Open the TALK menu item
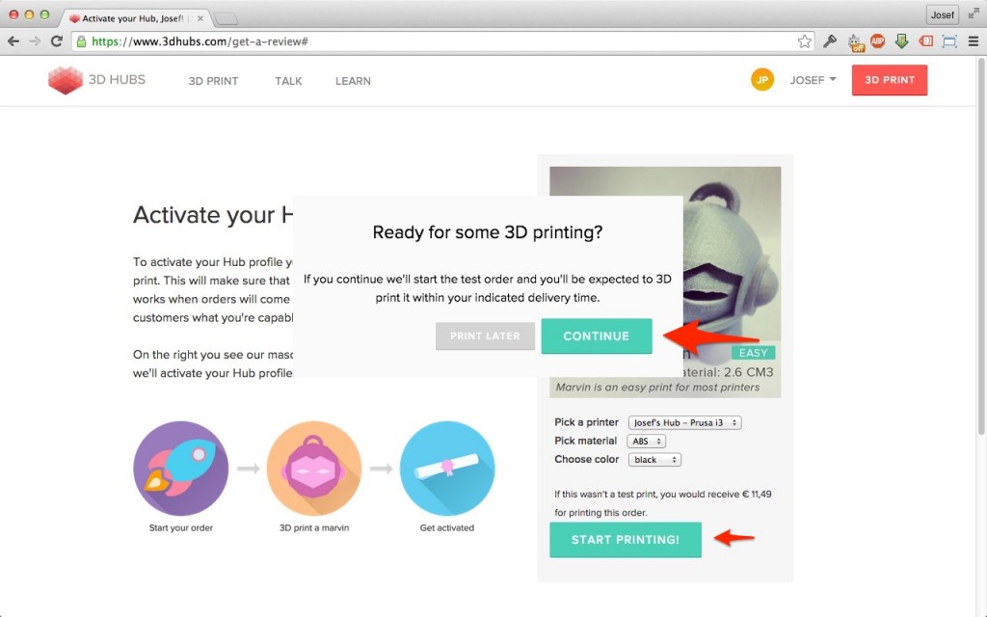This screenshot has width=987, height=617. coord(287,81)
